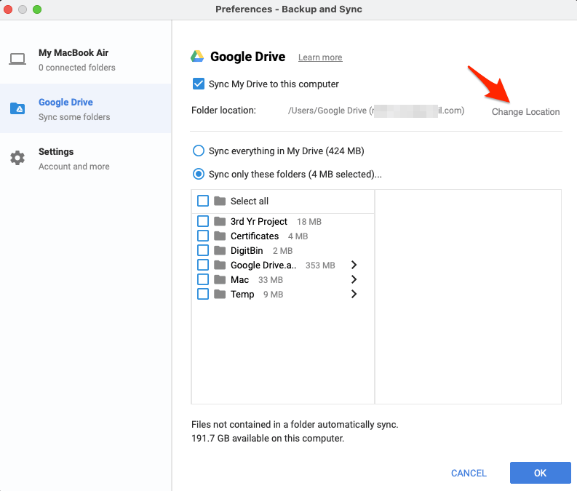
Task: Click the folder location path text
Action: (375, 111)
